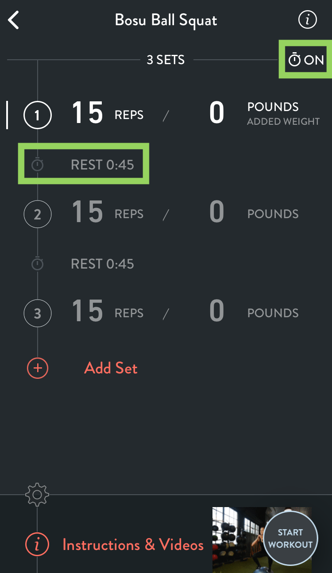Open the settings gear icon

(x=38, y=494)
